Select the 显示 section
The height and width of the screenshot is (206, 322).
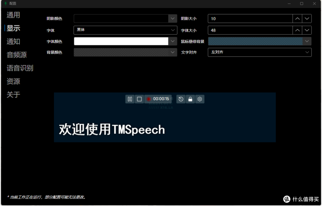[13, 28]
